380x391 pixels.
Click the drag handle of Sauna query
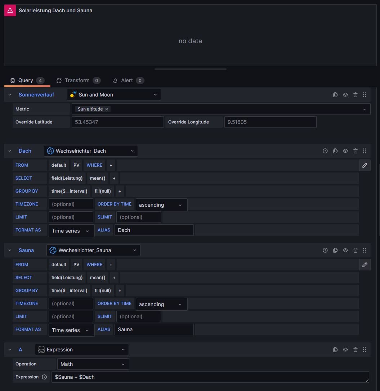pyautogui.click(x=365, y=250)
